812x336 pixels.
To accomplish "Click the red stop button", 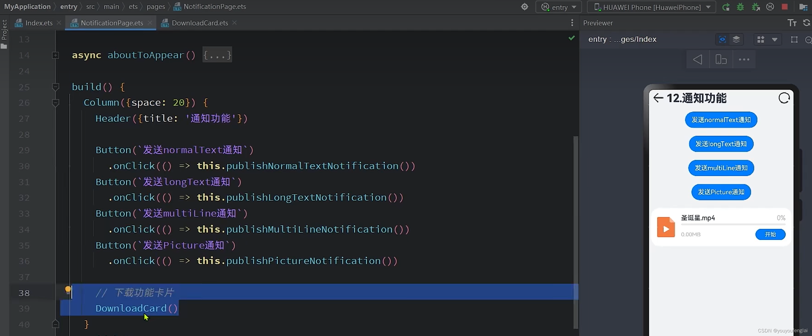I will click(785, 7).
